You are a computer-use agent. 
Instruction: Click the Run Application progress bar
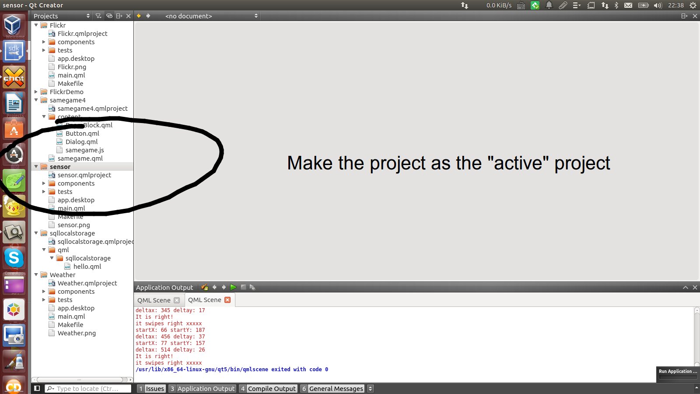[x=678, y=377]
